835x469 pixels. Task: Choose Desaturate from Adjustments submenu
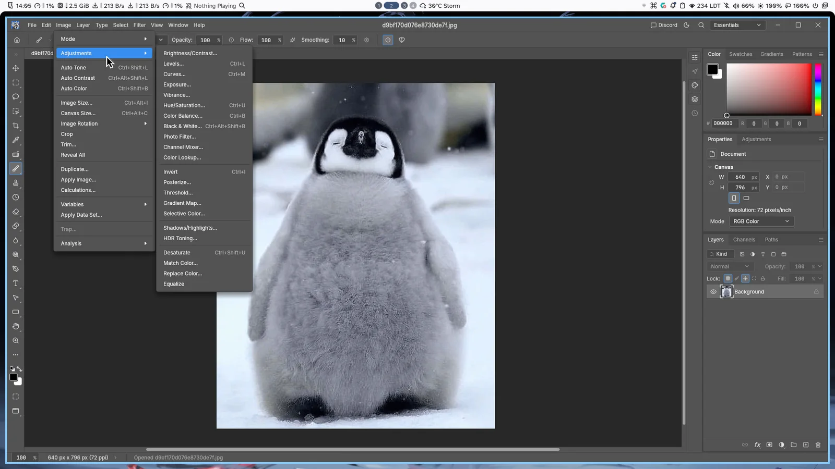[204, 253]
